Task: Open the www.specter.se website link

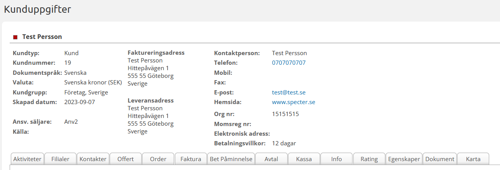Action: (x=293, y=102)
